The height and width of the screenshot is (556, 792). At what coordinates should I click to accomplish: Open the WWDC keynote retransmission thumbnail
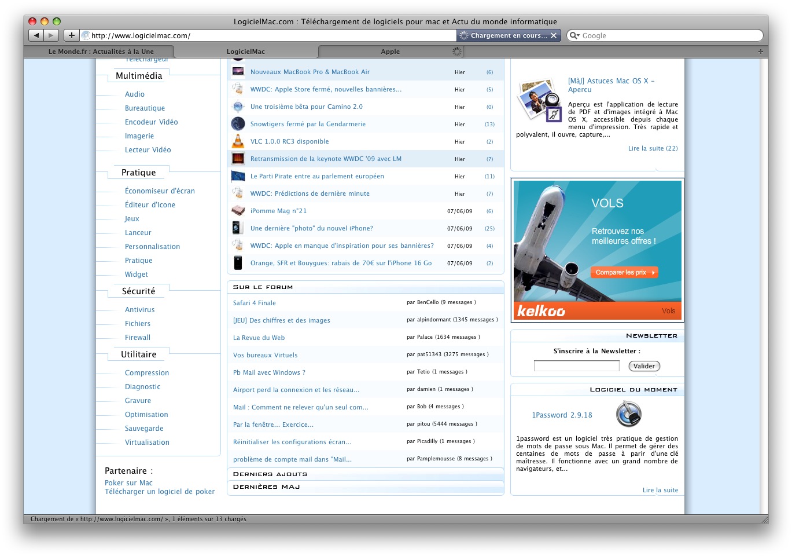point(238,159)
